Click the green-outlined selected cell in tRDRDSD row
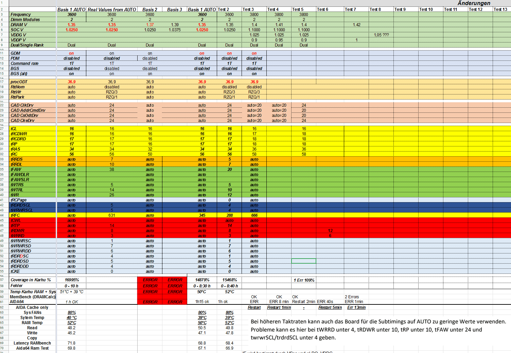This screenshot has width=511, height=353. pyautogui.click(x=304, y=261)
